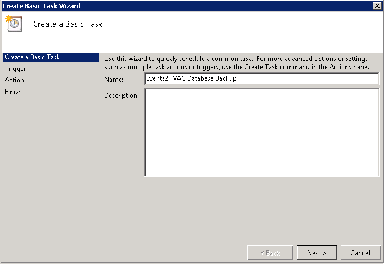This screenshot has width=385, height=264.
Task: Click the wizard instruction text paragraph
Action: [237, 63]
